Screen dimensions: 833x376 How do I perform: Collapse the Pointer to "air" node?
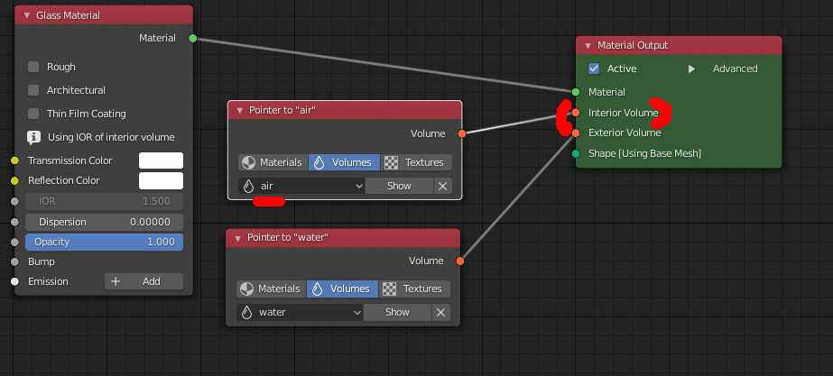[239, 111]
